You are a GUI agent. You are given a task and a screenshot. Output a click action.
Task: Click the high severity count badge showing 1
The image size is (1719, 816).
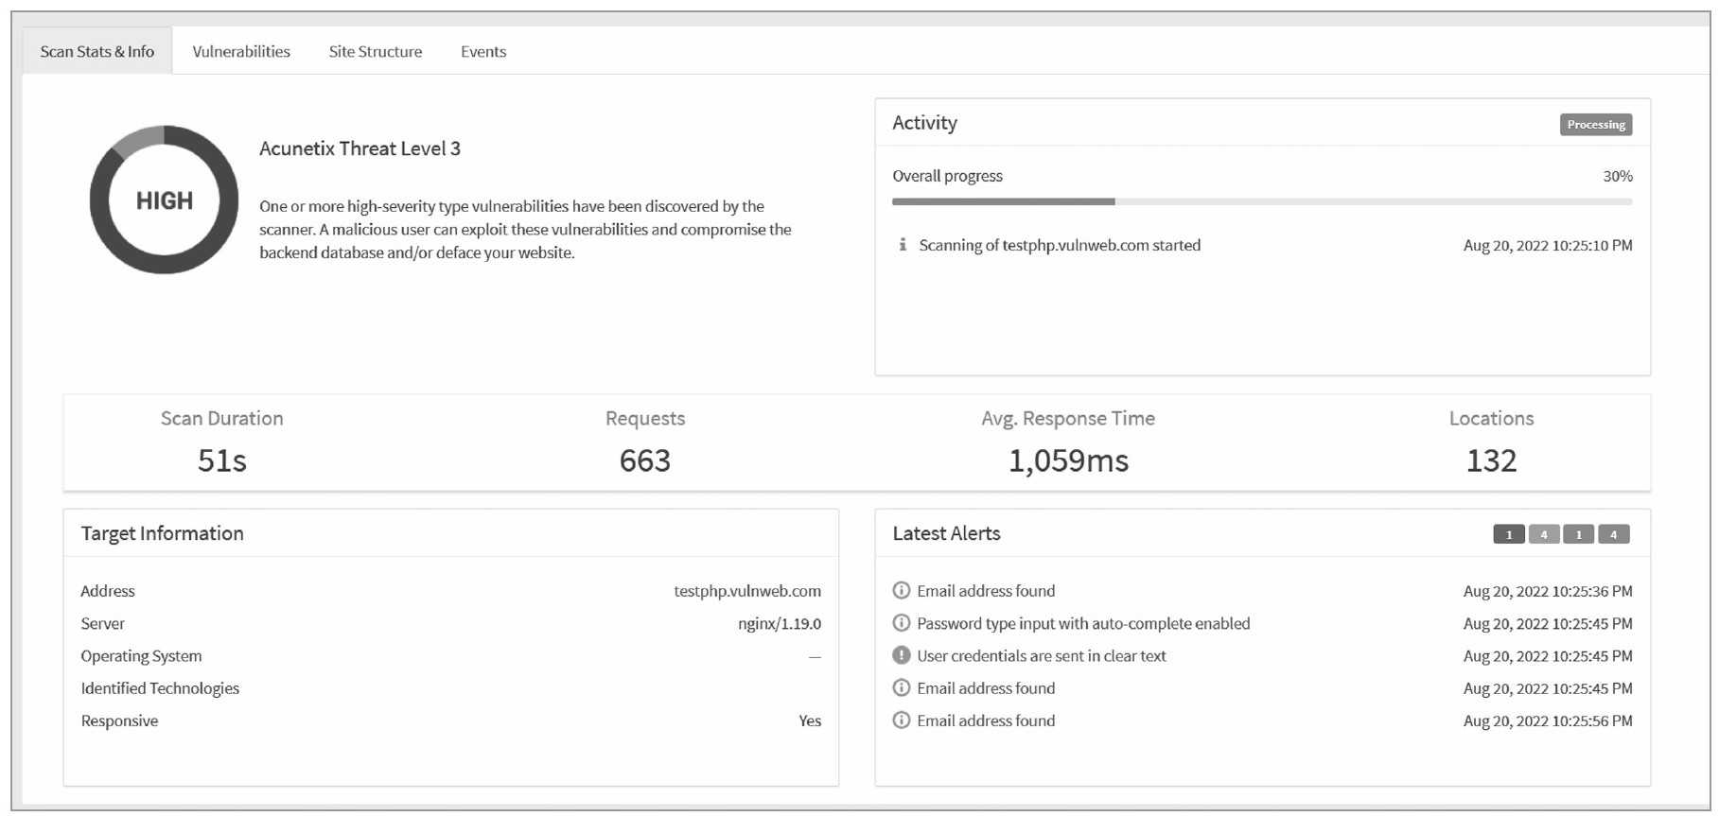(x=1509, y=534)
